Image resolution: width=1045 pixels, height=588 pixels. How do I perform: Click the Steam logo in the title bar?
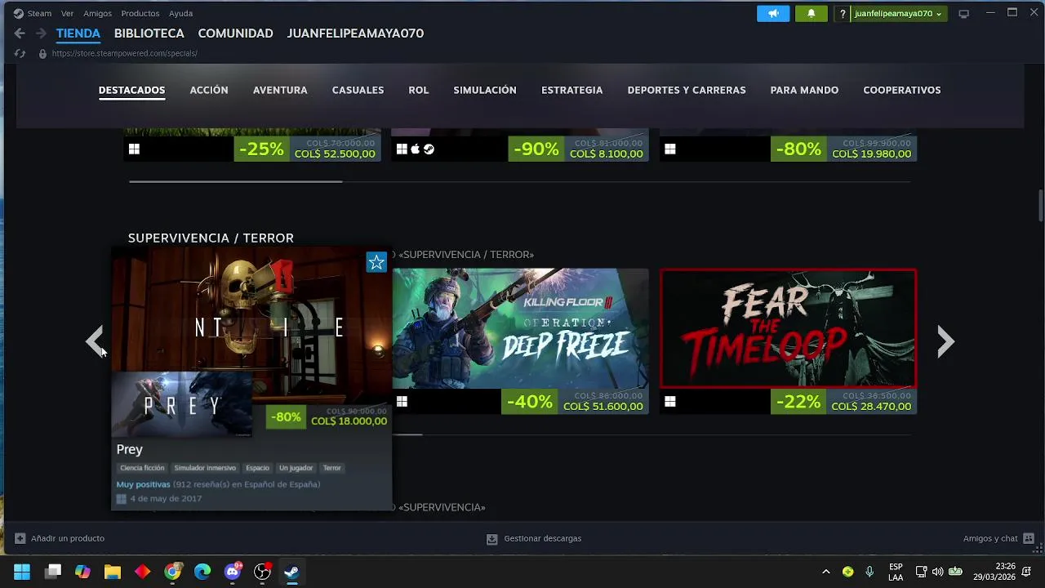[x=19, y=13]
